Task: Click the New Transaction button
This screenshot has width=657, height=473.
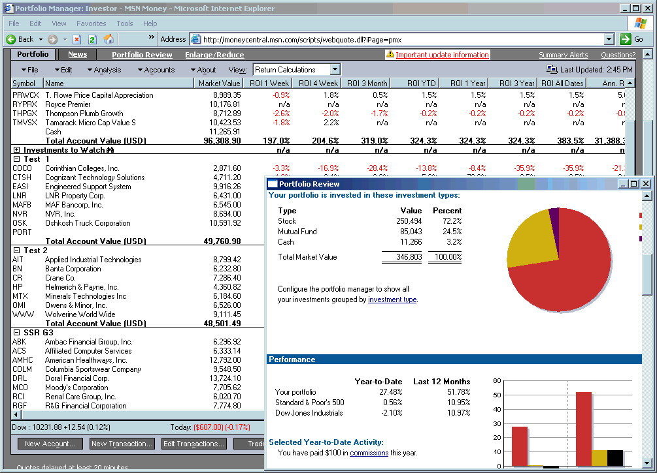Action: pos(122,443)
